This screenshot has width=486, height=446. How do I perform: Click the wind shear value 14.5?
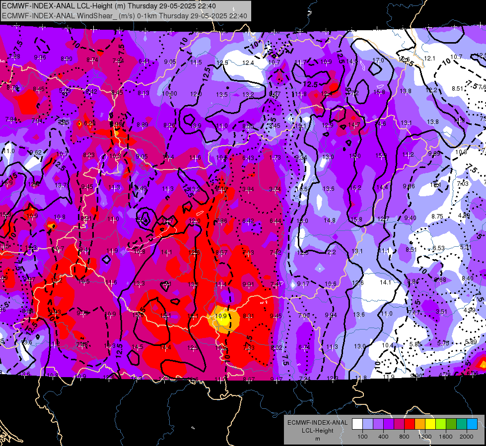point(138,347)
